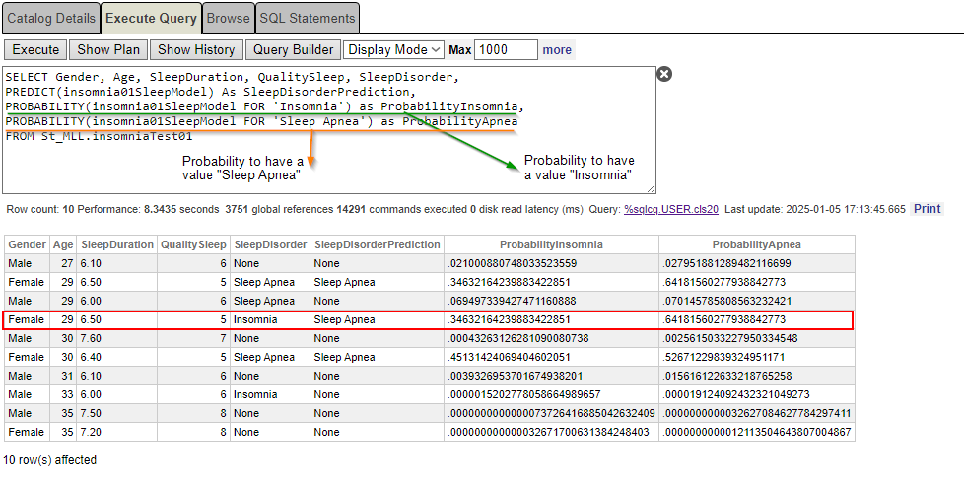Click the Max rows input field
The height and width of the screenshot is (485, 964).
coord(506,49)
